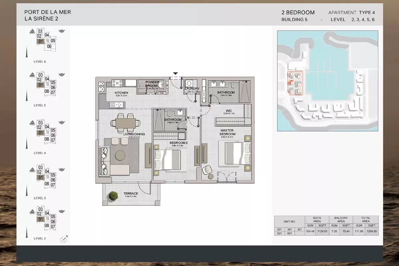Click the Suite Area table header

pos(317,219)
